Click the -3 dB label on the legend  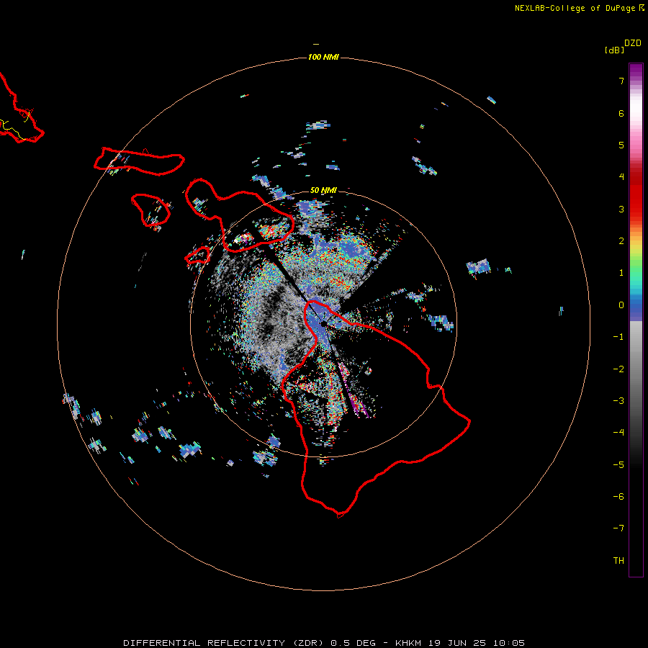click(618, 401)
